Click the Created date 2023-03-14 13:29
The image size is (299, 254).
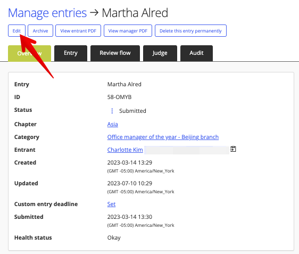click(x=130, y=162)
